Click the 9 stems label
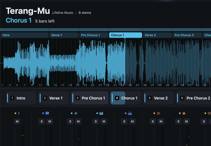The image size is (211, 146). click(85, 13)
